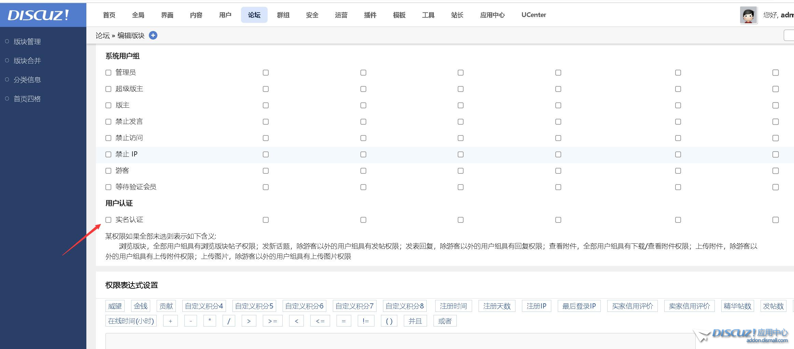Add 注册天数 to the expression
794x349 pixels.
point(497,306)
